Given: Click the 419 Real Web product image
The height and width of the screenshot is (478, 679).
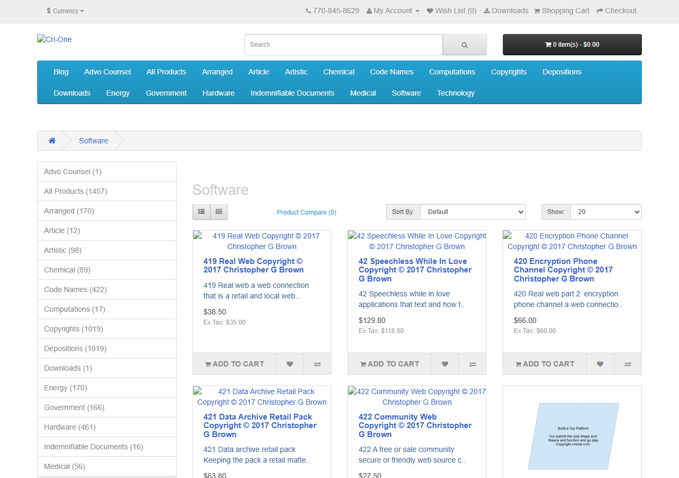Looking at the screenshot, I should pos(262,241).
